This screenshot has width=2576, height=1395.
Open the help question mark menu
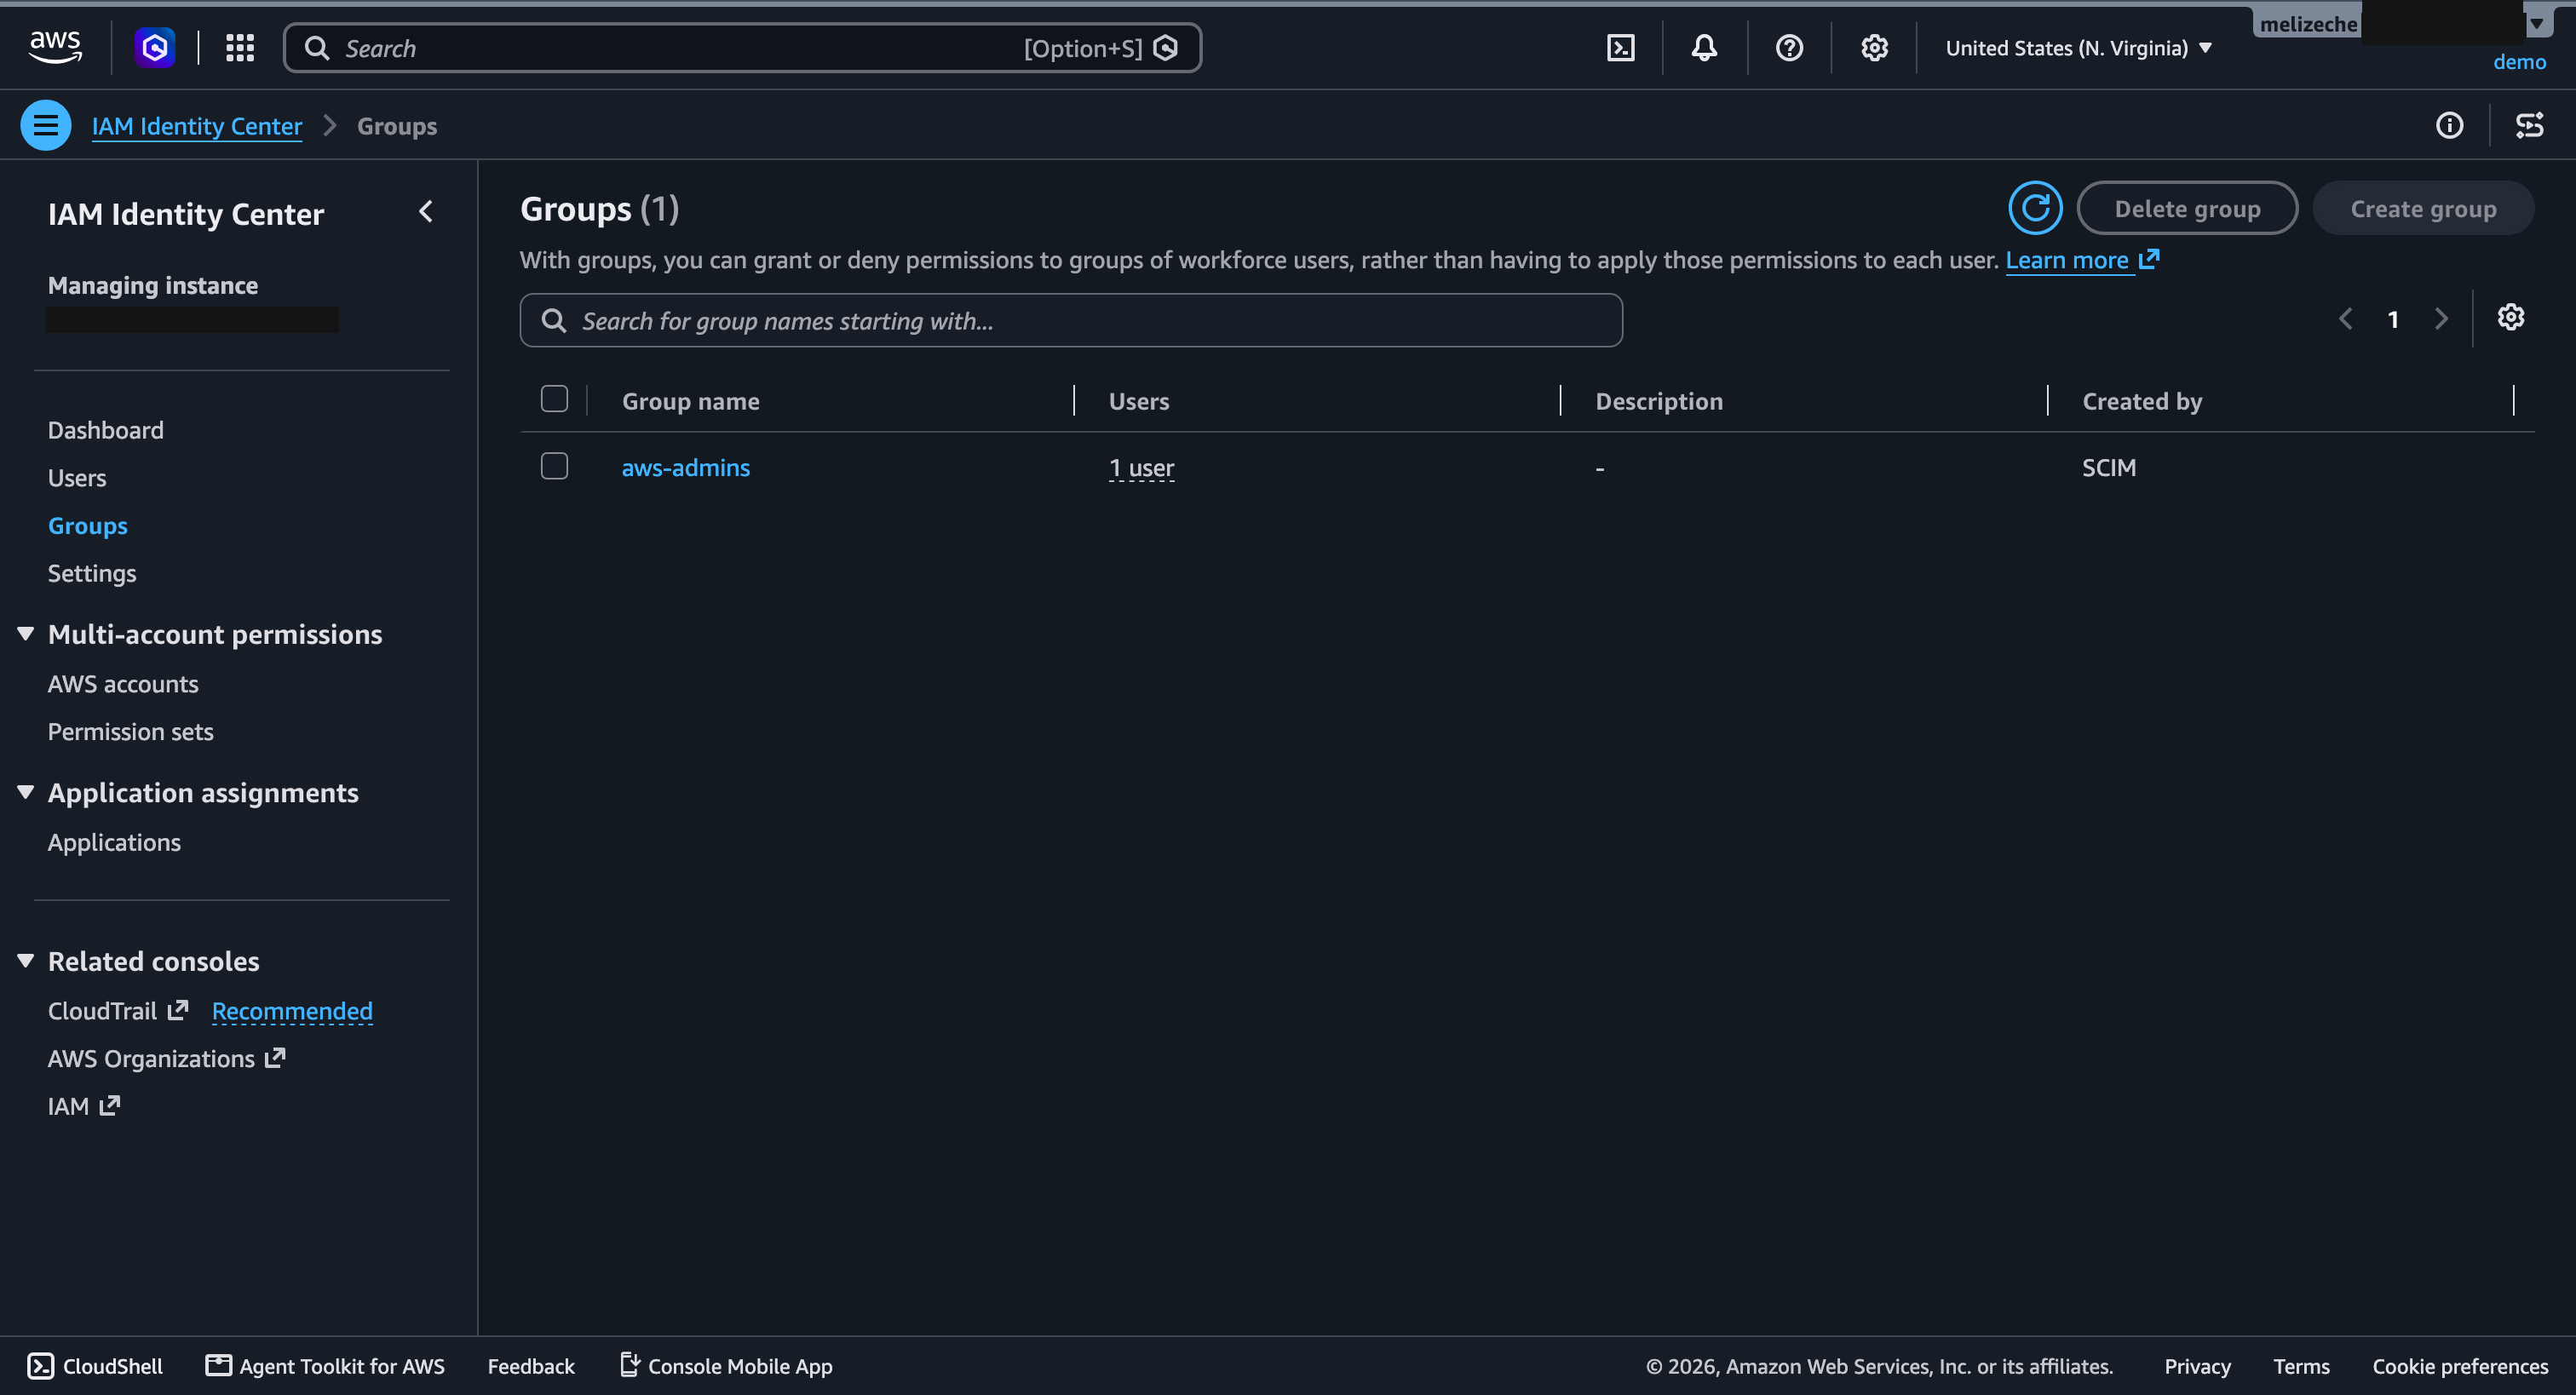pos(1789,47)
